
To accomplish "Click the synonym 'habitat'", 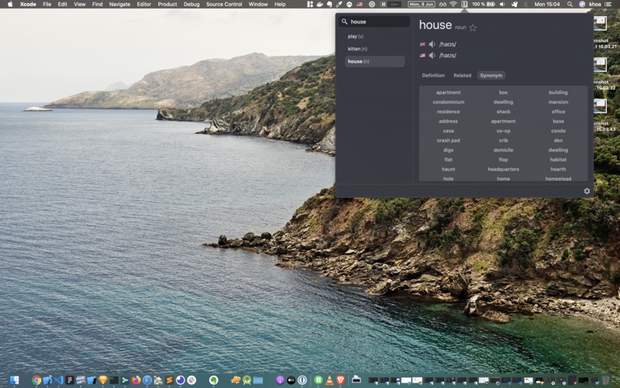I will tap(558, 160).
